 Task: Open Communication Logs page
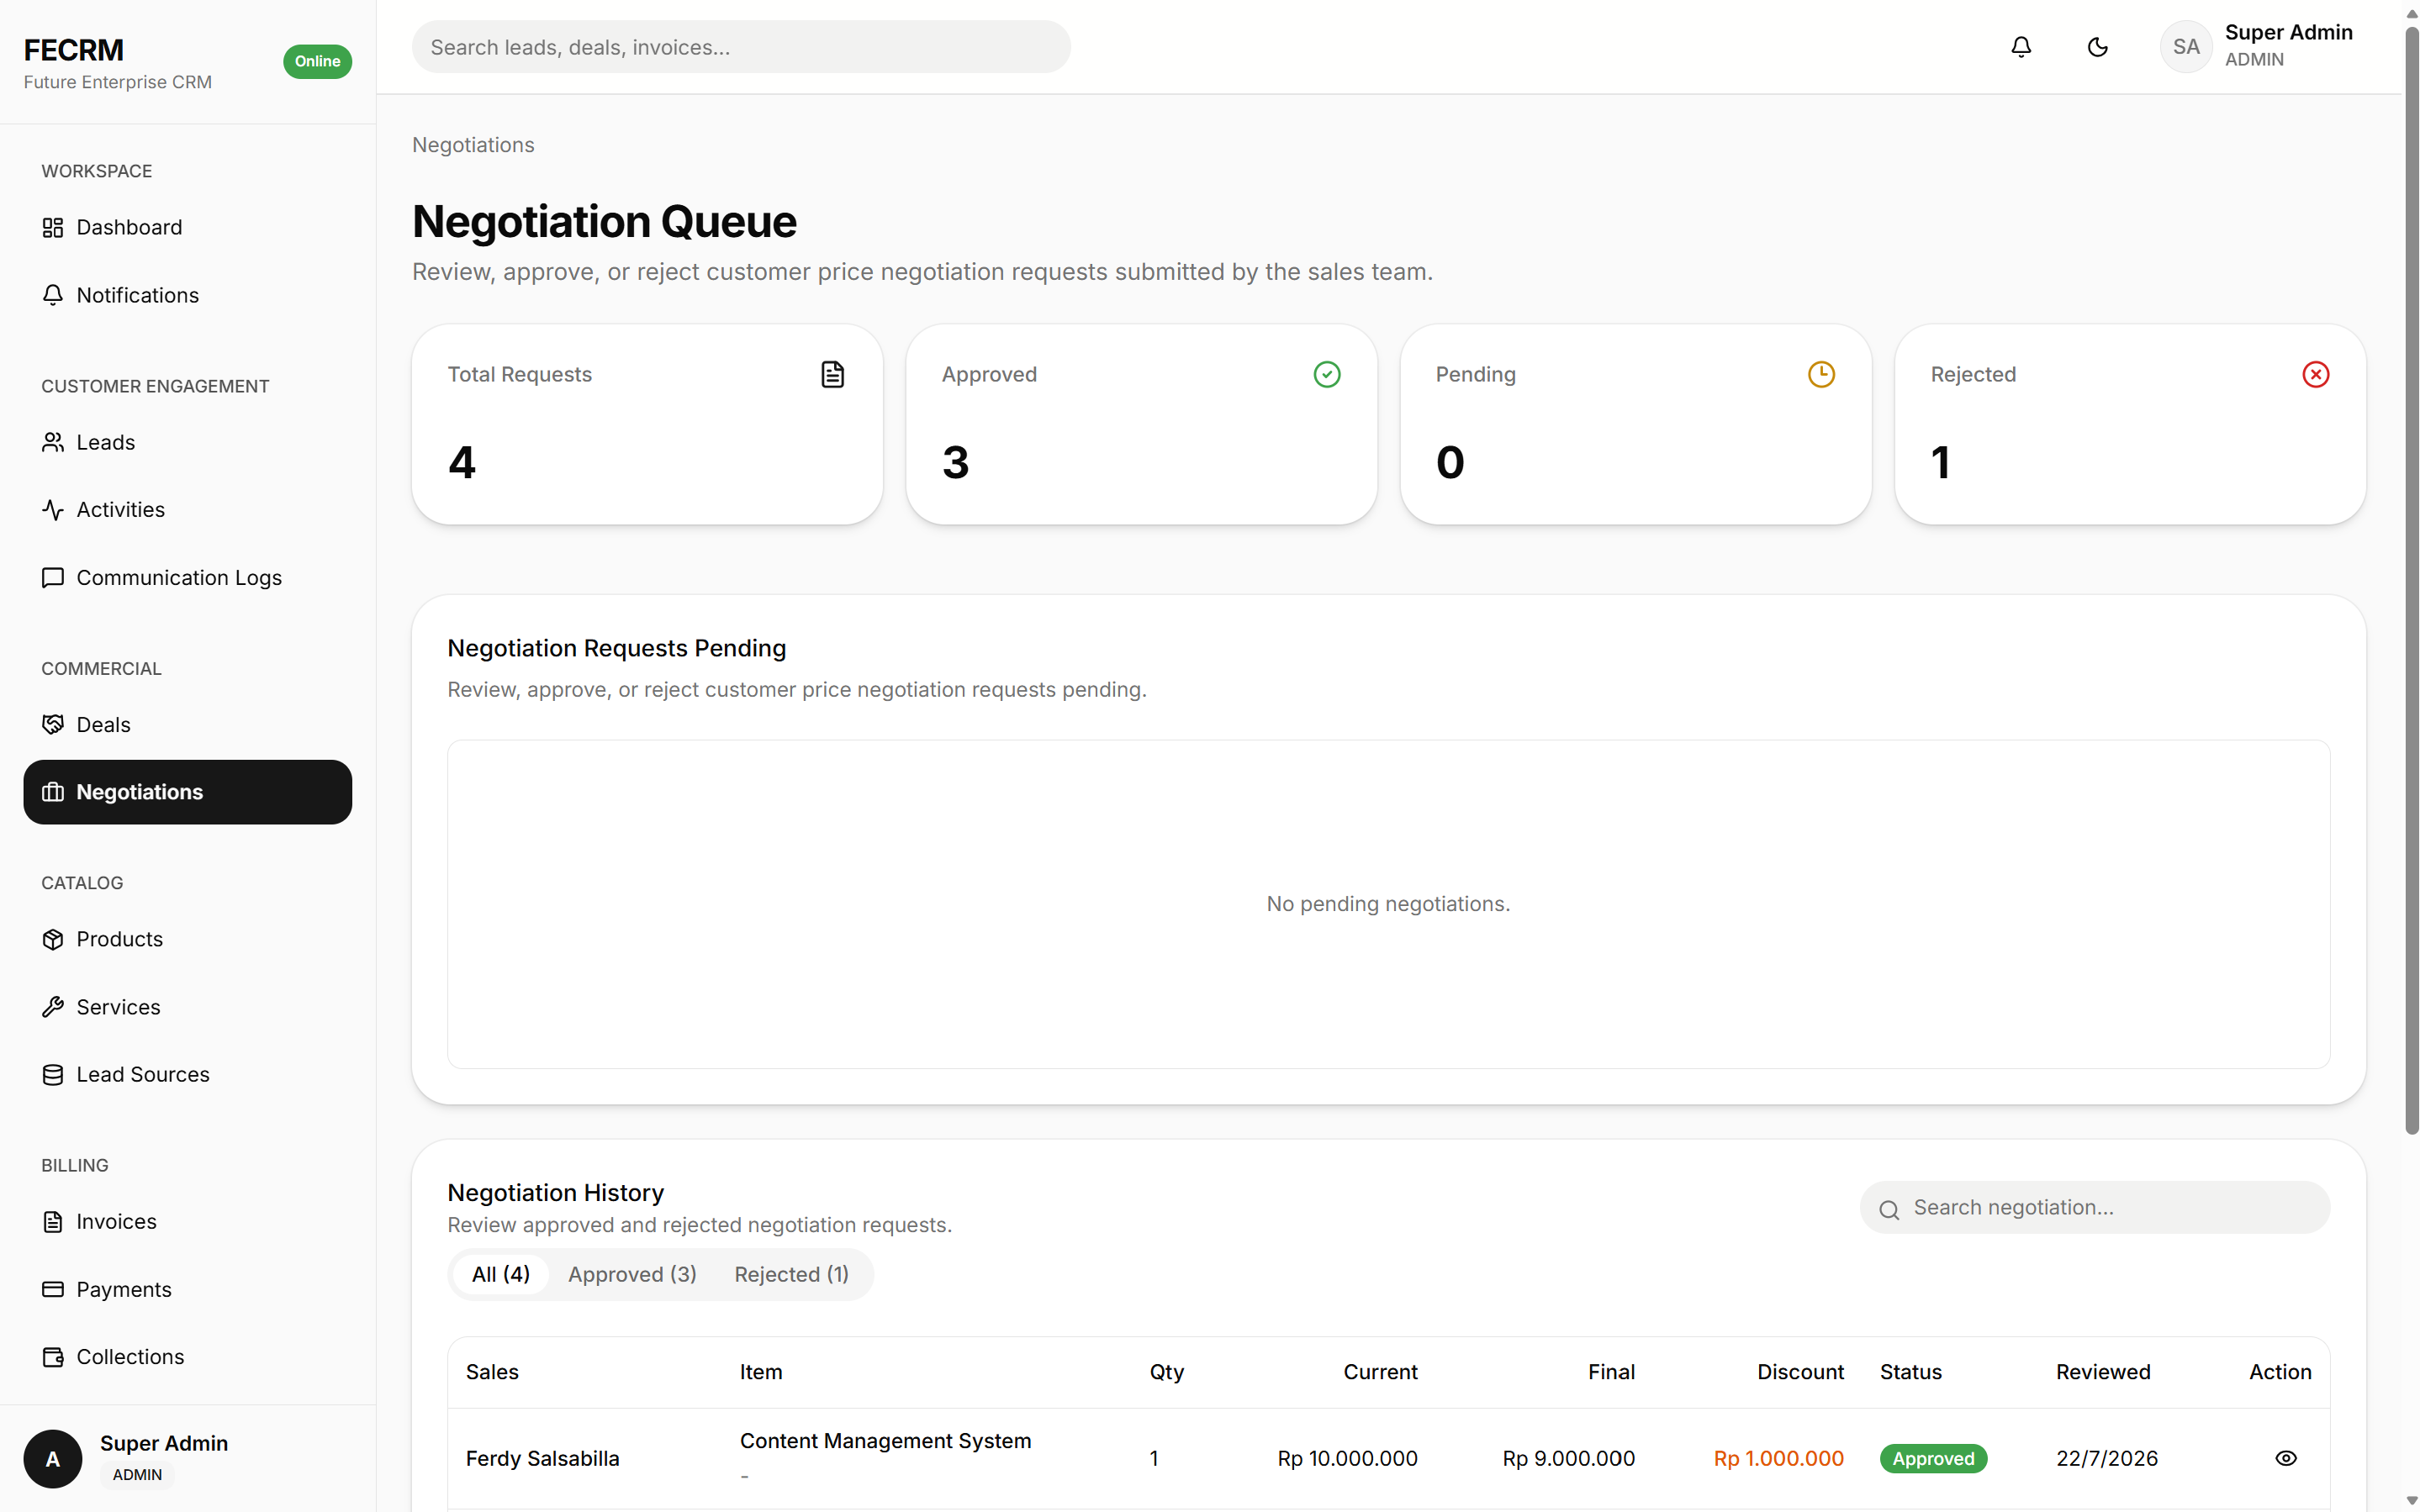pyautogui.click(x=188, y=578)
